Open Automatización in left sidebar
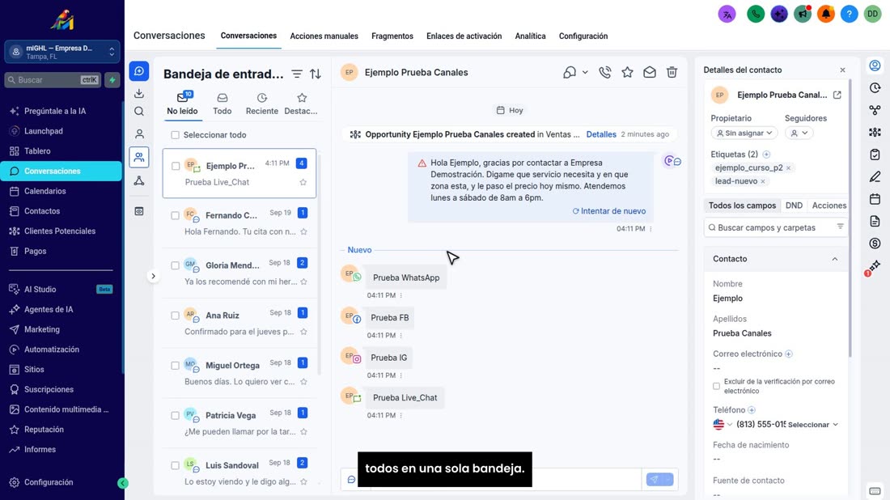 pos(52,350)
